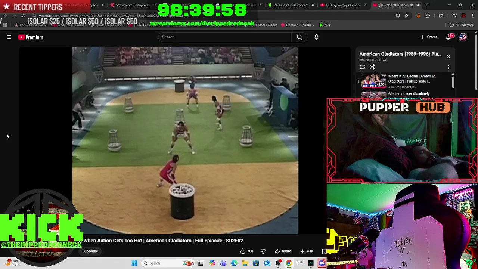Open 'Discover - Find Top...' bookmark
This screenshot has width=478, height=269.
(x=297, y=25)
